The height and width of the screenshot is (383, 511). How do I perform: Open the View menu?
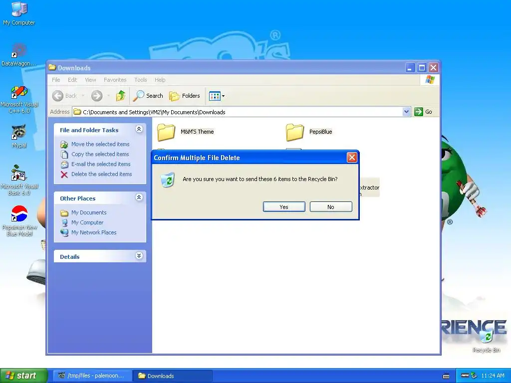click(x=90, y=80)
